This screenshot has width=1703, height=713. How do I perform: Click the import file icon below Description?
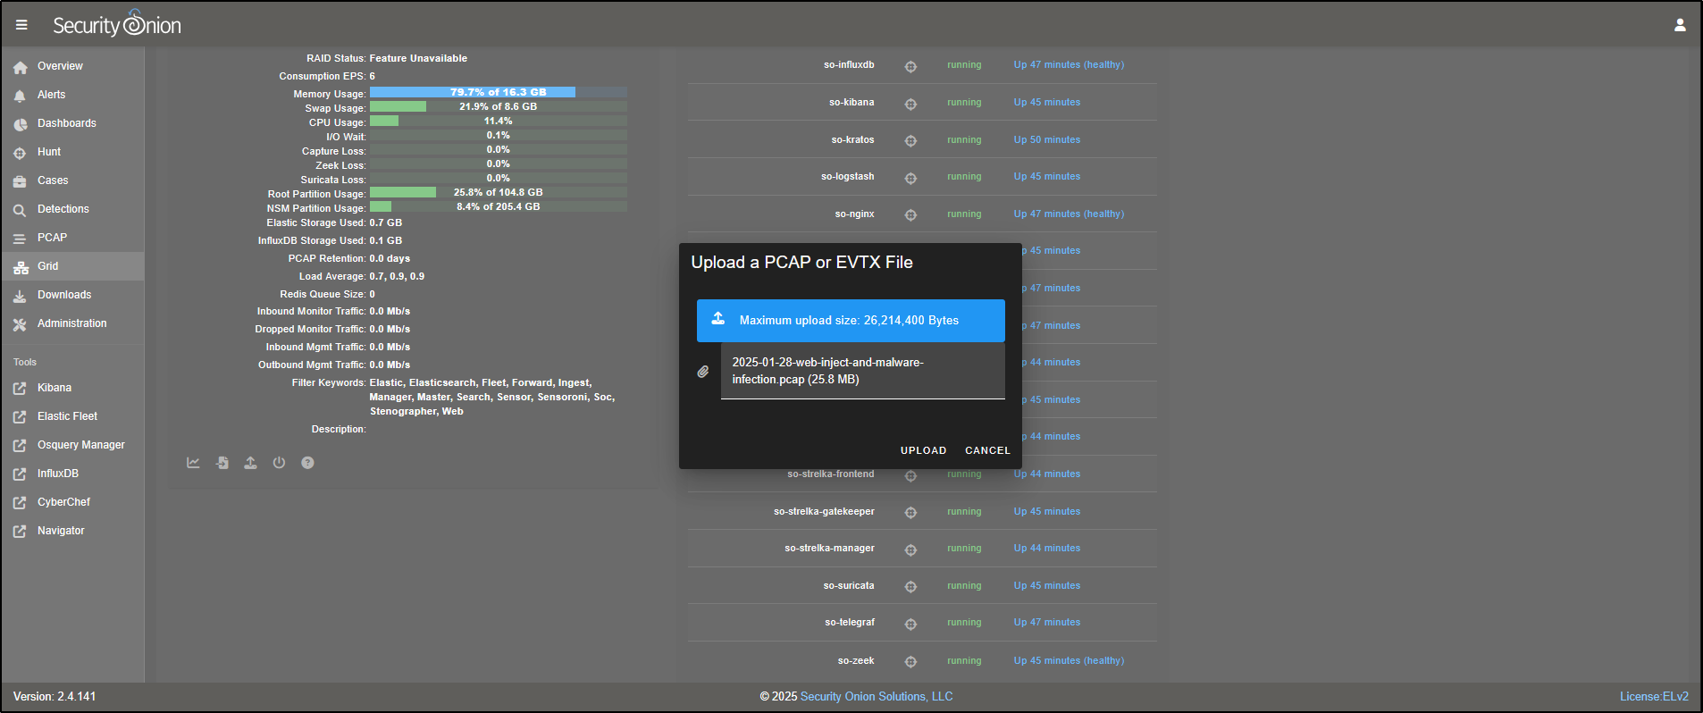[x=222, y=463]
